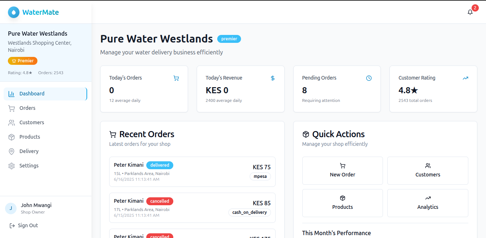Viewport: 486px width, 238px height.
Task: Click the cart icon beside Recent Orders heading
Action: tap(113, 134)
